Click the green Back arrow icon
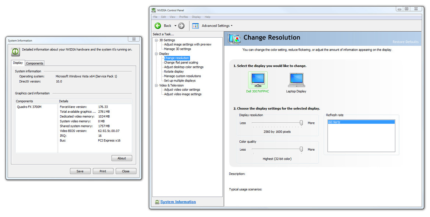This screenshot has height=217, width=430. (158, 26)
